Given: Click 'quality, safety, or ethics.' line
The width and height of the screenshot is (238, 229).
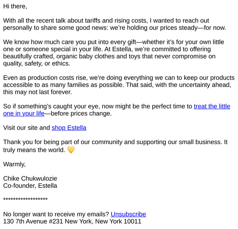Looking at the screenshot, I should tap(37, 64).
